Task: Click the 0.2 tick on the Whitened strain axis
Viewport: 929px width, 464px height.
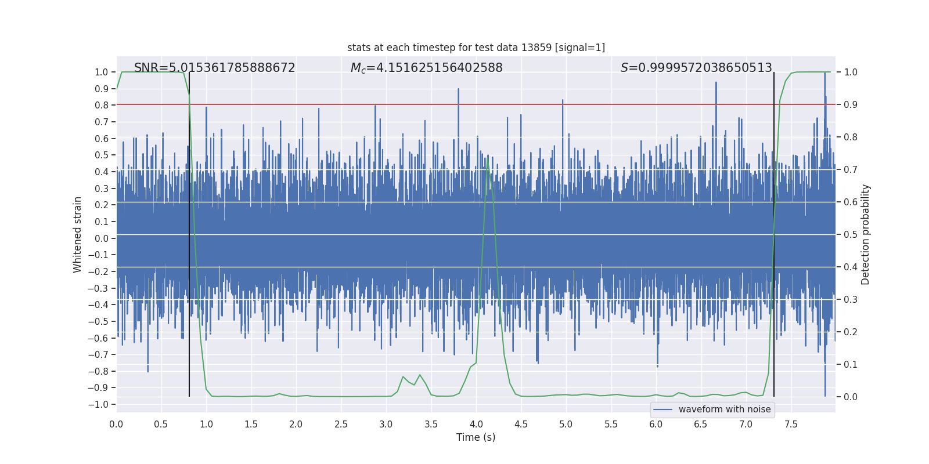Action: click(x=102, y=205)
